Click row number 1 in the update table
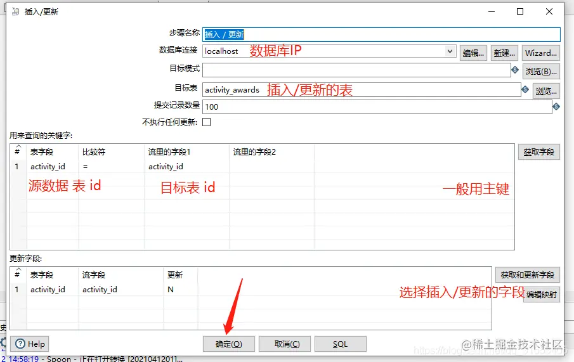This screenshot has height=362, width=574. [17, 290]
